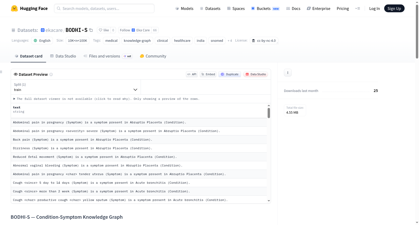
Task: Select the 10K<n<100K size tag
Action: click(78, 41)
